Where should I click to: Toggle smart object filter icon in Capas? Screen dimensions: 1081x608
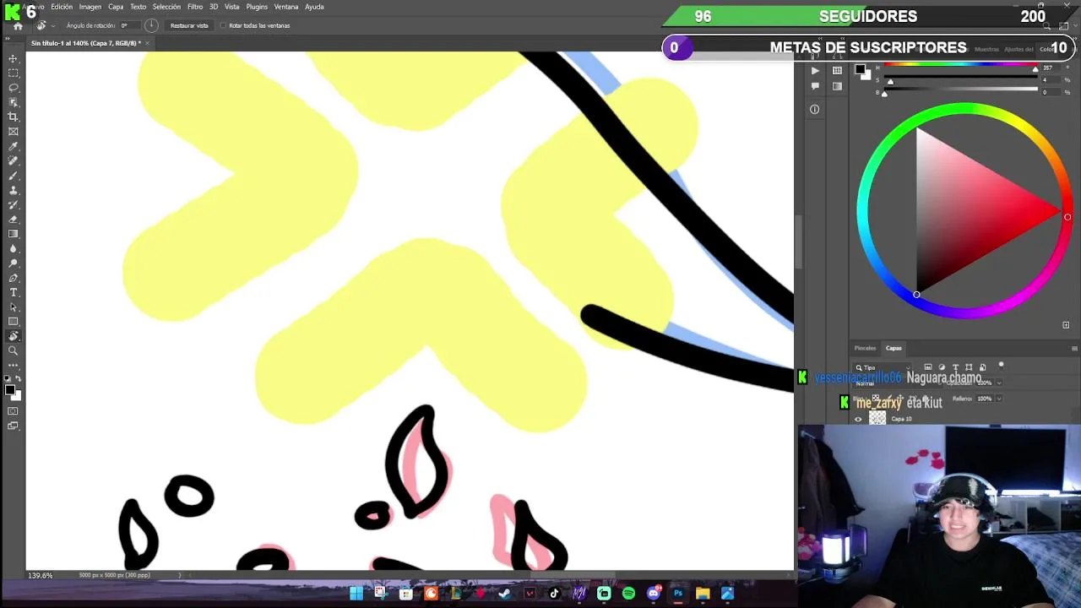(982, 367)
